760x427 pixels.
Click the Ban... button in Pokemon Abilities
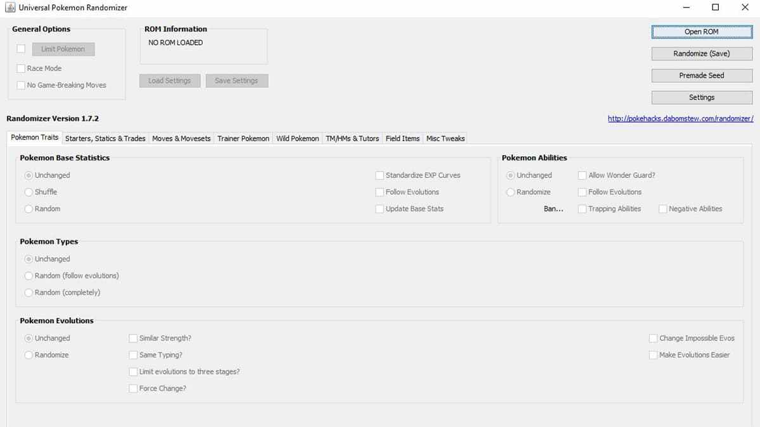[554, 209]
